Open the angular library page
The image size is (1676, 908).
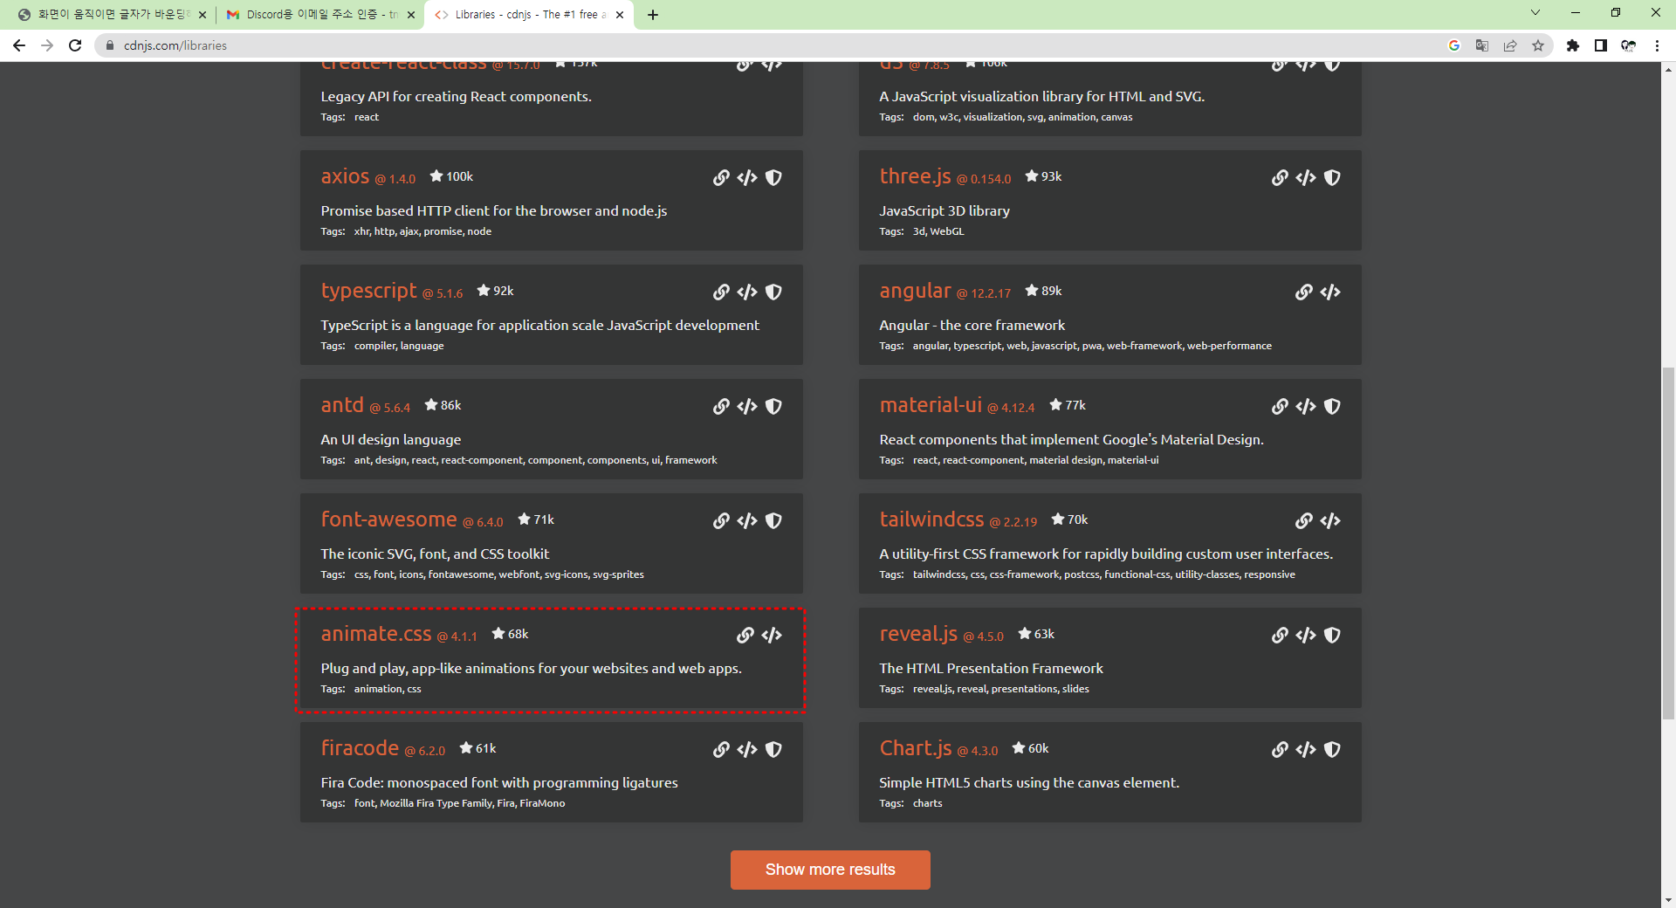(915, 291)
